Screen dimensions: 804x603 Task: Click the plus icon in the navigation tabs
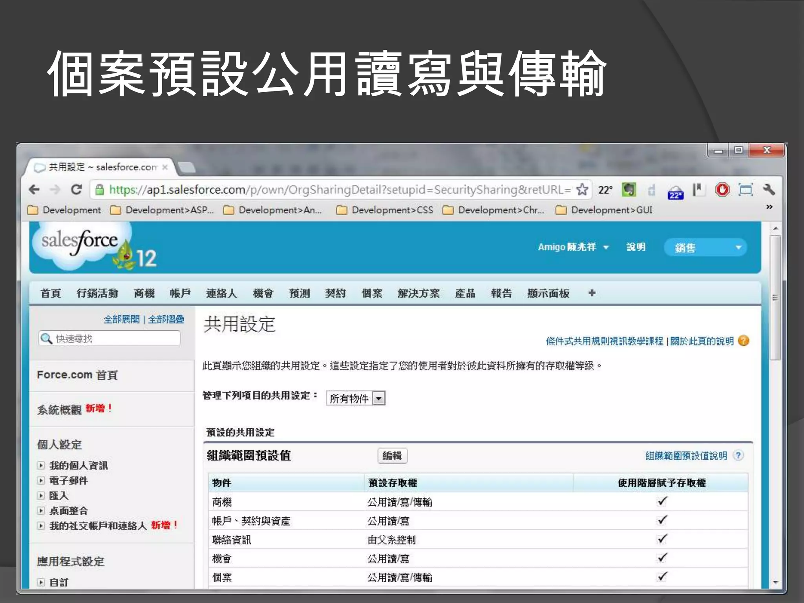coord(592,293)
